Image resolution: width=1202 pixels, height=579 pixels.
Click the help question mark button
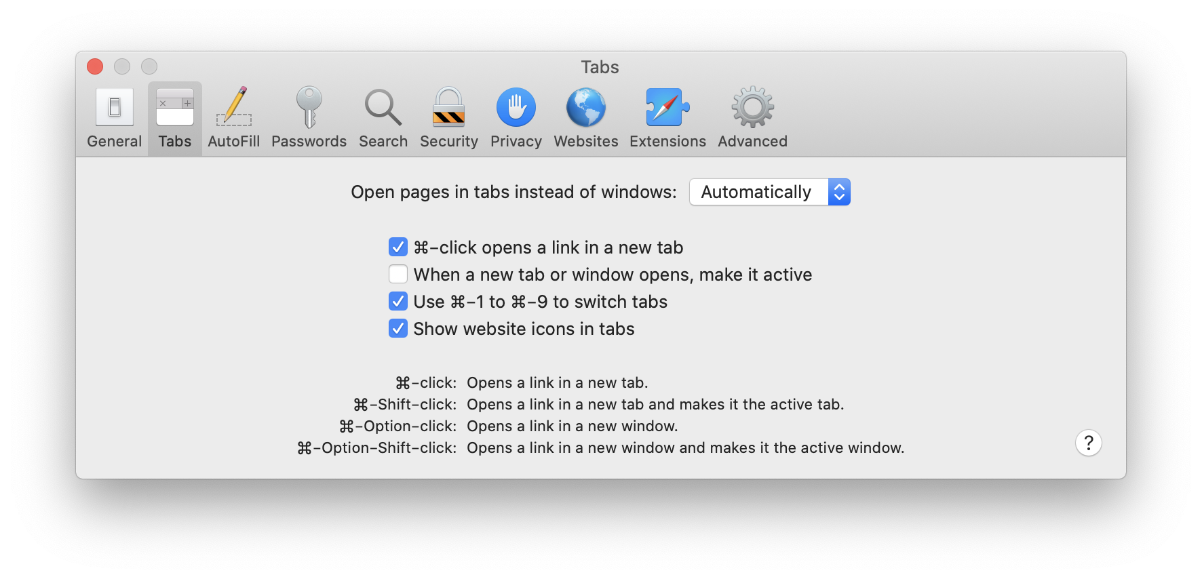pos(1088,443)
